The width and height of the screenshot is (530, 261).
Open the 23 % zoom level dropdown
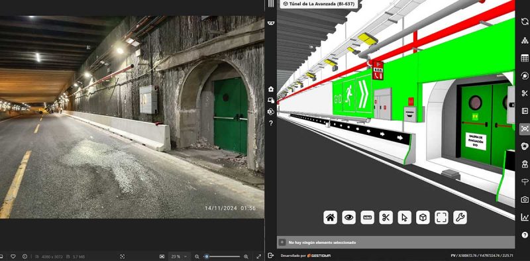pyautogui.click(x=179, y=256)
